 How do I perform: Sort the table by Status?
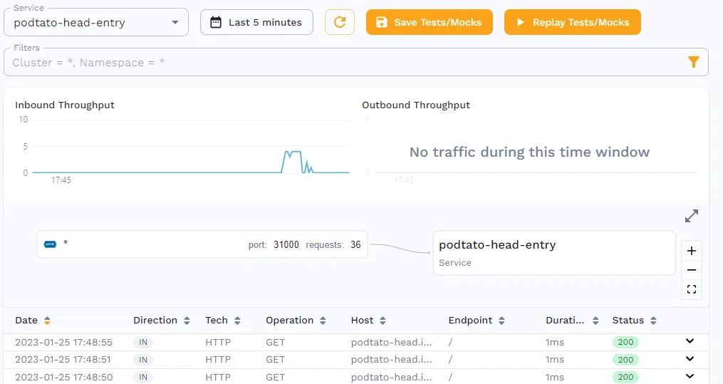pyautogui.click(x=653, y=321)
